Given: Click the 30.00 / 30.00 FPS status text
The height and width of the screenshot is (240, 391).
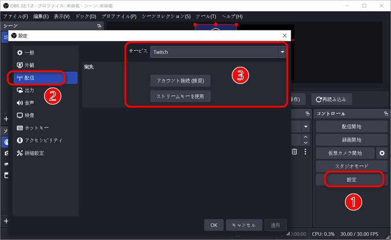Looking at the screenshot, I should 359,234.
